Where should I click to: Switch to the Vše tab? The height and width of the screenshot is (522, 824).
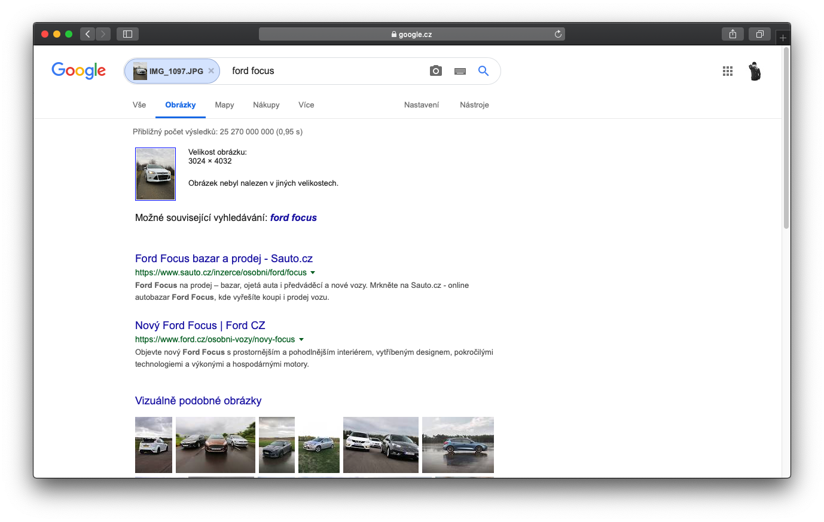pyautogui.click(x=139, y=105)
